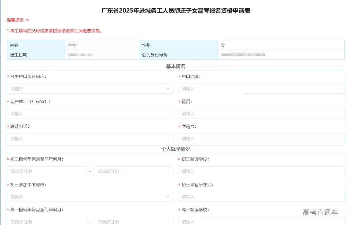This screenshot has height=225, width=347.
Task: Open the 高一 end date picker
Action: 133,221
